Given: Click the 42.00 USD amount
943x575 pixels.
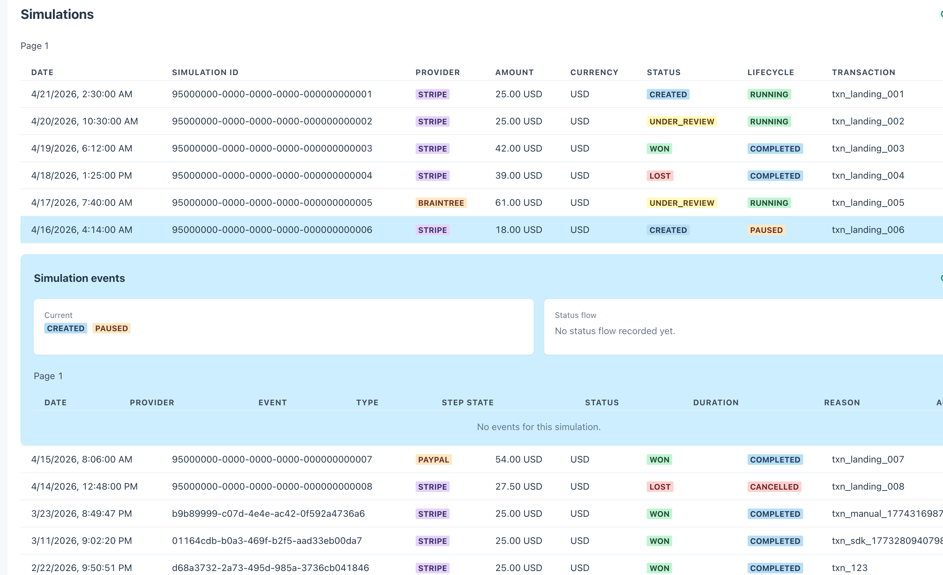Looking at the screenshot, I should click(x=518, y=149).
